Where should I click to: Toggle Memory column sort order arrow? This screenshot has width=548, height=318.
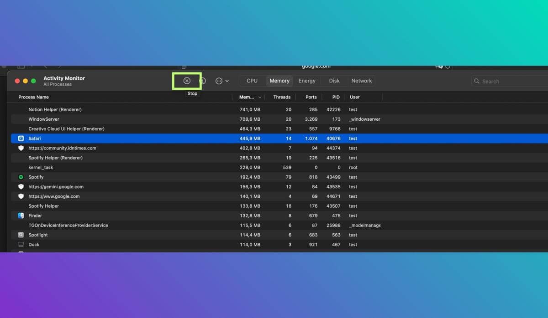pos(260,97)
